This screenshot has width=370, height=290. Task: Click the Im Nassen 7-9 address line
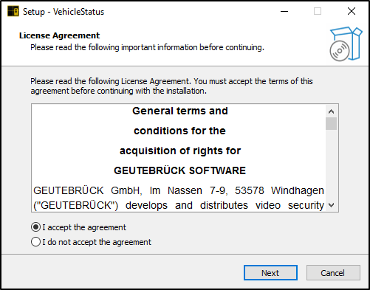click(x=179, y=190)
